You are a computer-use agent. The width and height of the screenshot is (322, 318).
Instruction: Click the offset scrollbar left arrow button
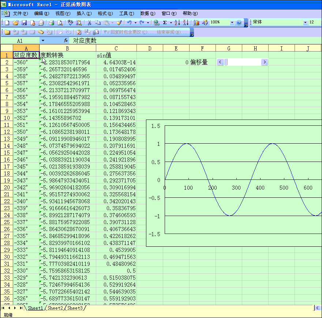pyautogui.click(x=220, y=62)
